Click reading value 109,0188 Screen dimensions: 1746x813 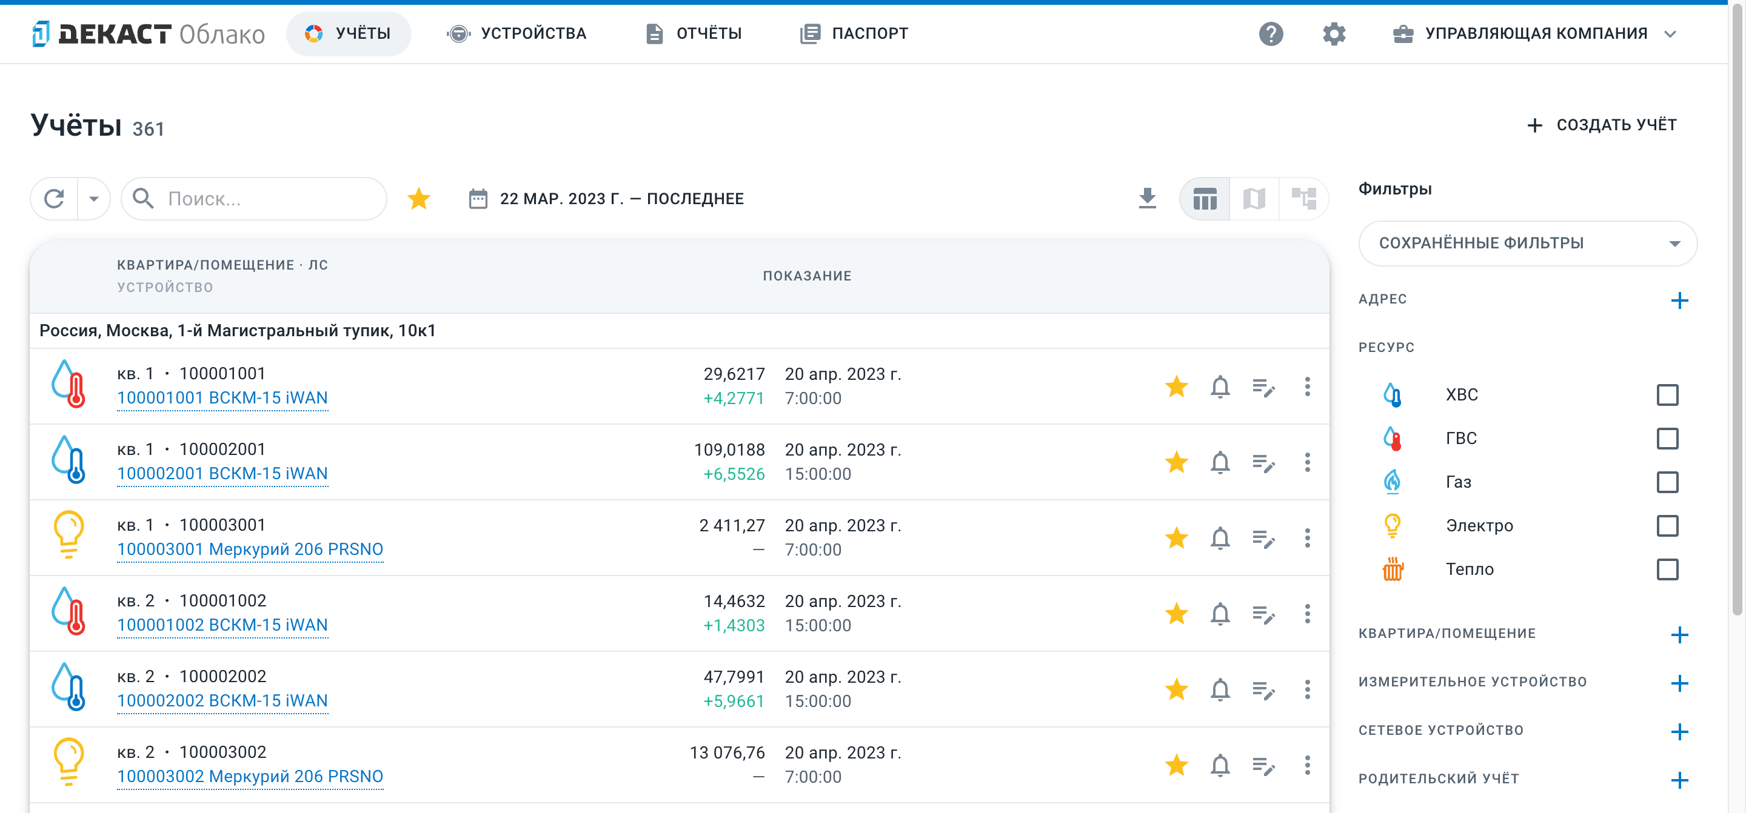tap(729, 450)
